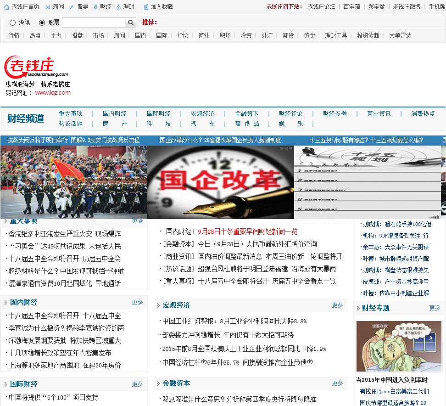Open the 主力 nav item

[56, 35]
